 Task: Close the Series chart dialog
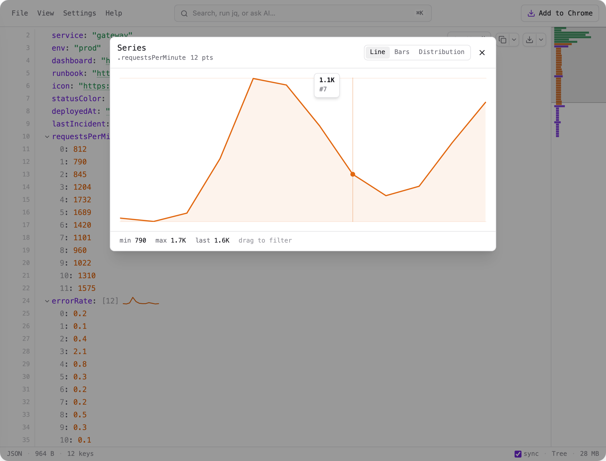tap(482, 53)
